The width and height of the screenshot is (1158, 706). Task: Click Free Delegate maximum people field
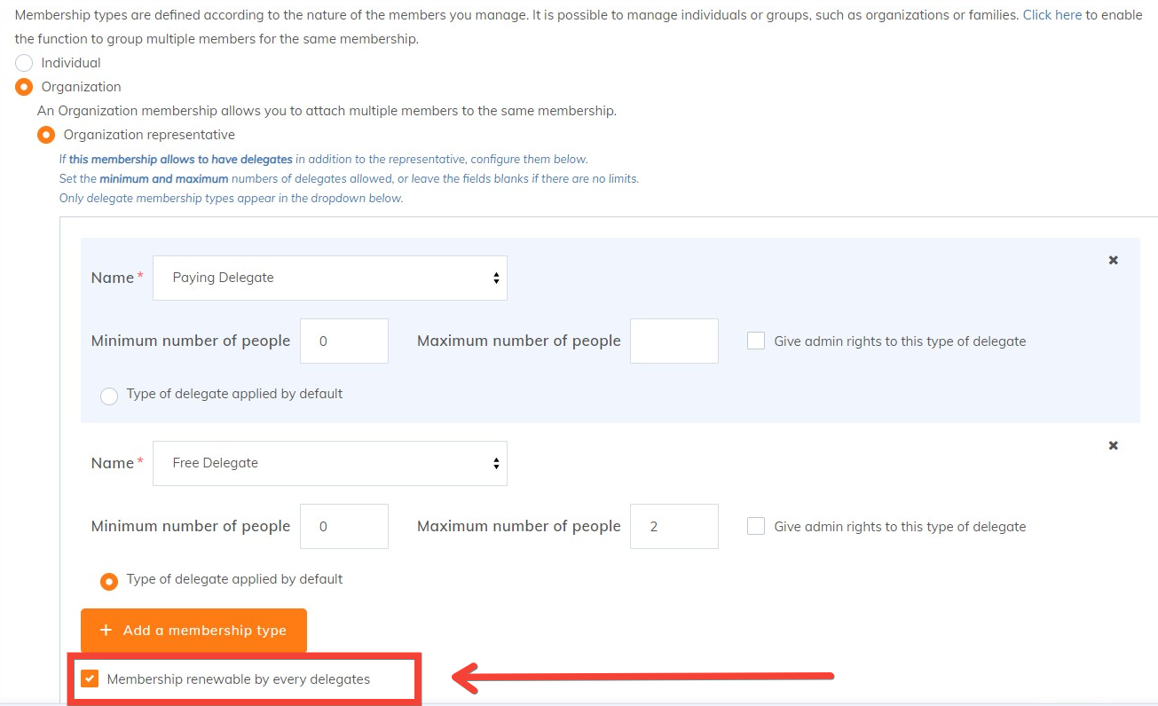[674, 527]
